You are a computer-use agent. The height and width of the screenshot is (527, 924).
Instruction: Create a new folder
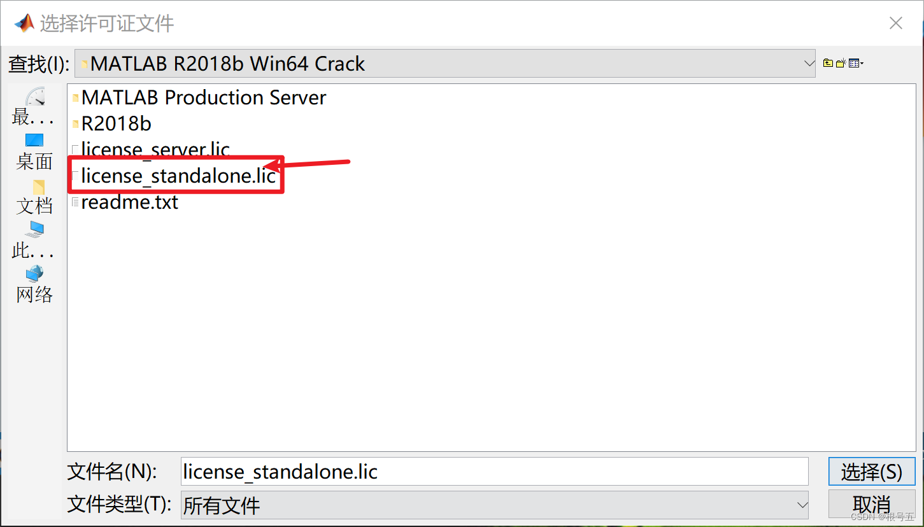coord(841,63)
